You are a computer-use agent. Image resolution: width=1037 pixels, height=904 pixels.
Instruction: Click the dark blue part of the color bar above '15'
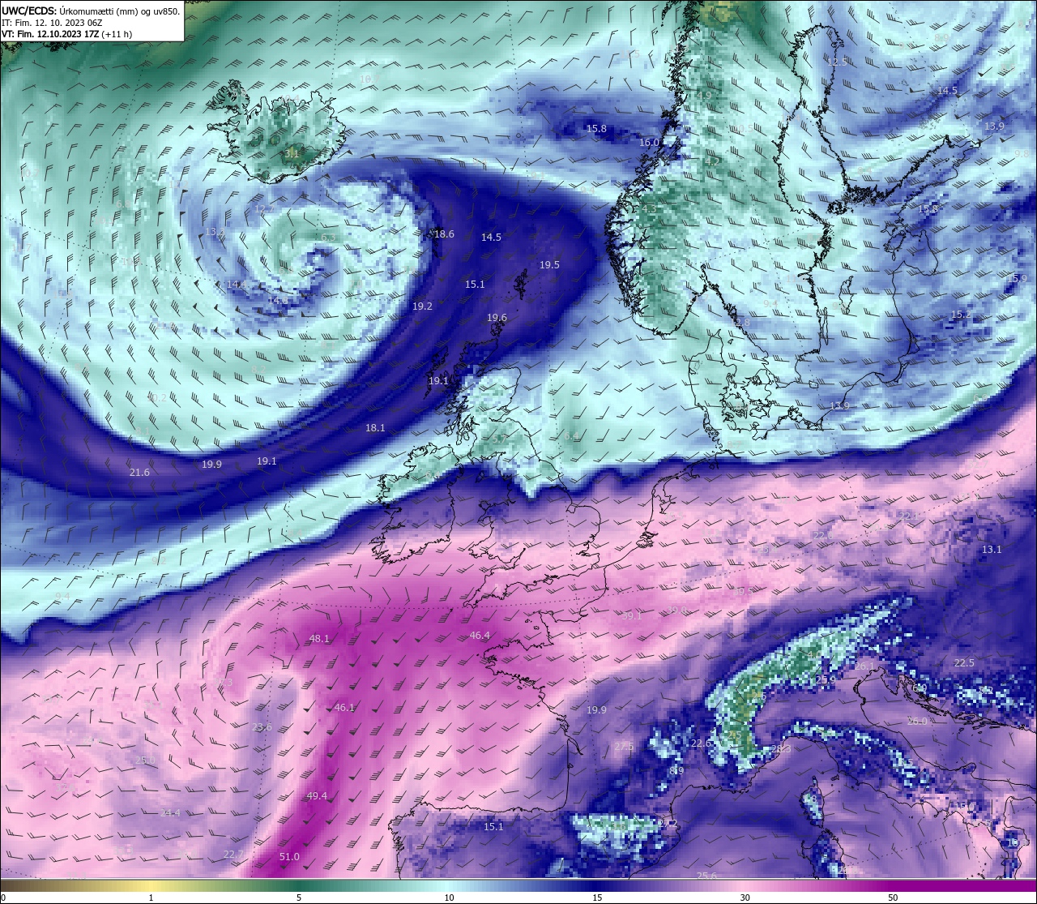coord(596,885)
